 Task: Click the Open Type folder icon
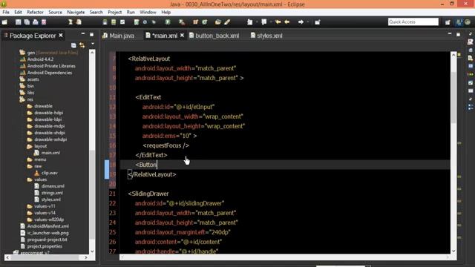217,22
